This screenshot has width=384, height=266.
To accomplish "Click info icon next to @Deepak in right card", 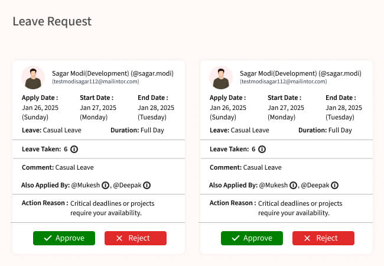I will click(x=335, y=185).
